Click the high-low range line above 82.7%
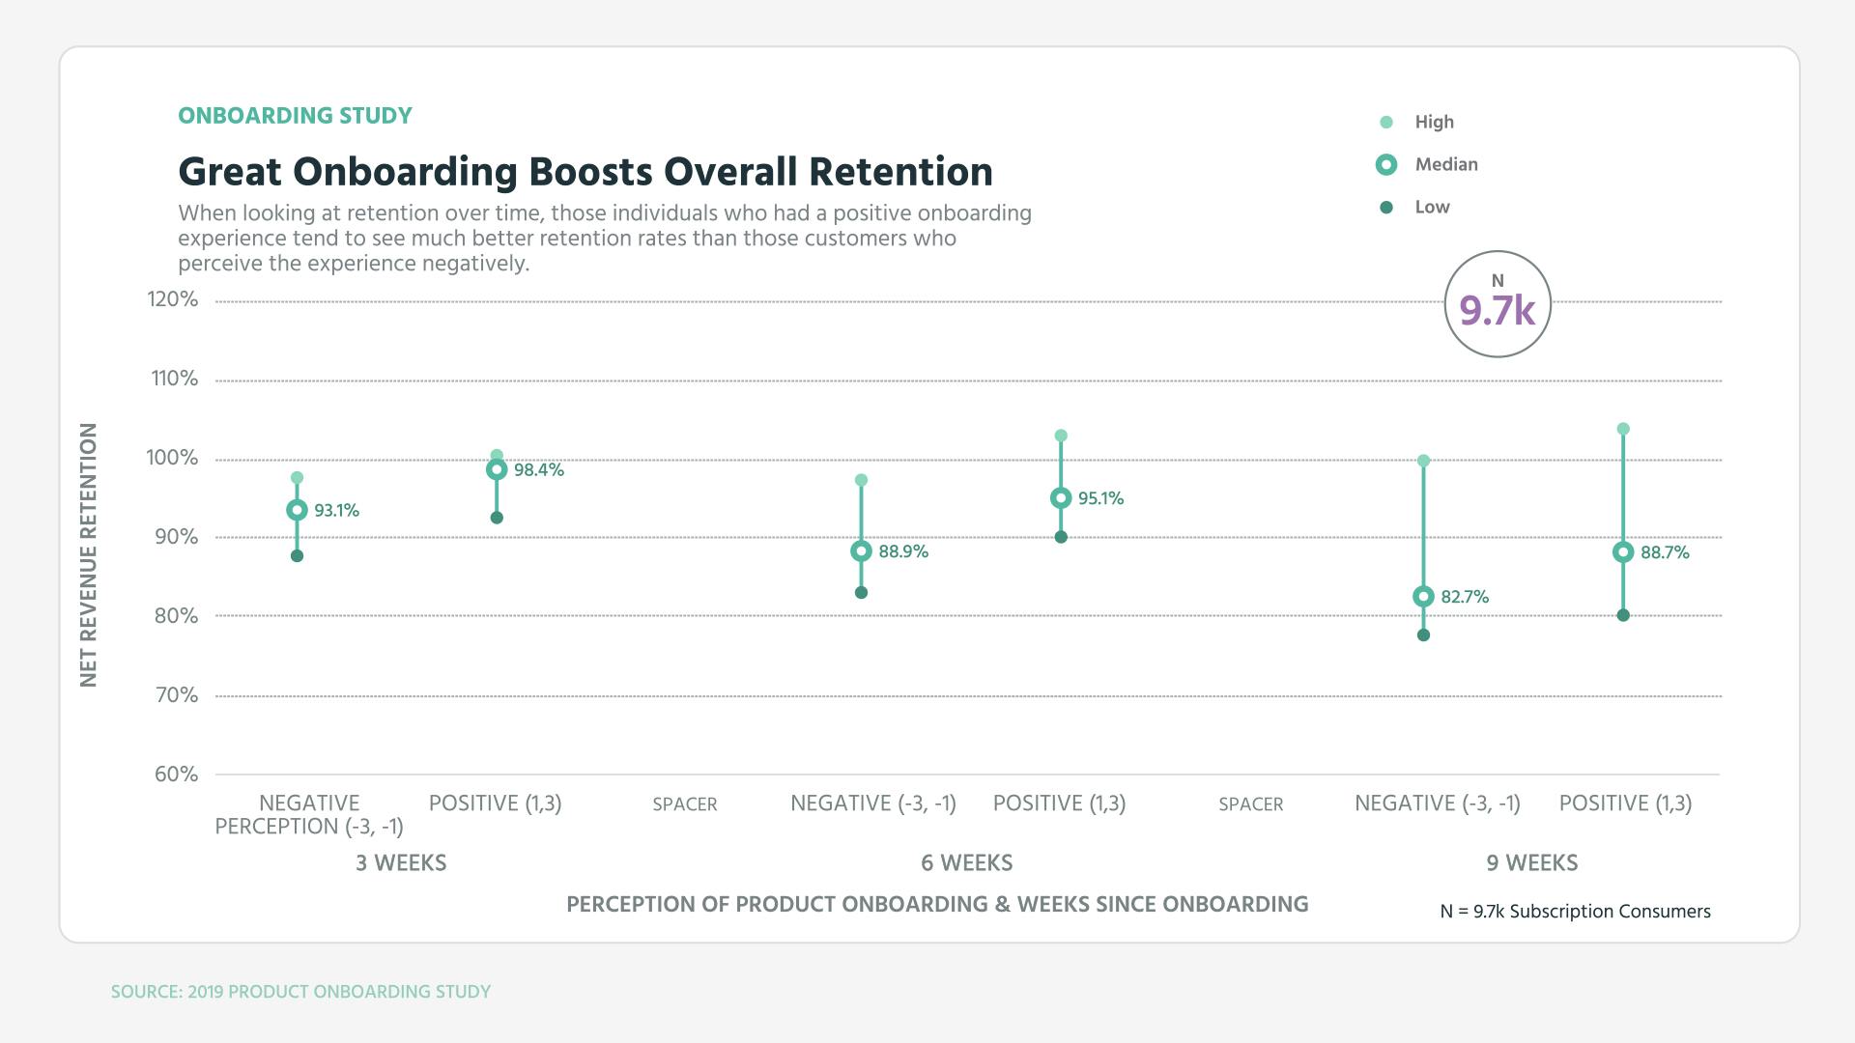 [1423, 526]
